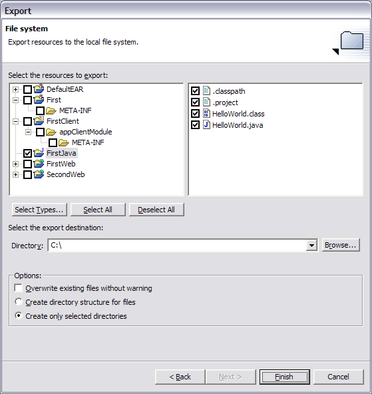This screenshot has height=394, width=372.
Task: Click the Directory text field
Action: coord(177,245)
